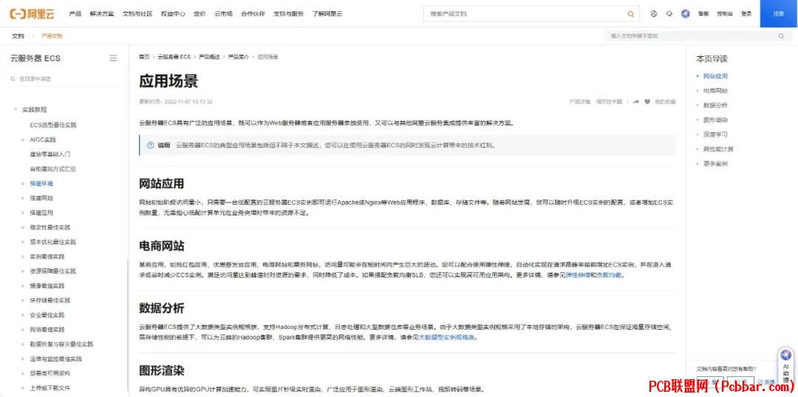Click the orange search icon in 搜索产品文档 box
798x397 pixels.
coord(630,14)
